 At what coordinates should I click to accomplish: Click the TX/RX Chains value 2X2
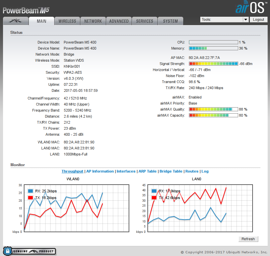(x=67, y=122)
